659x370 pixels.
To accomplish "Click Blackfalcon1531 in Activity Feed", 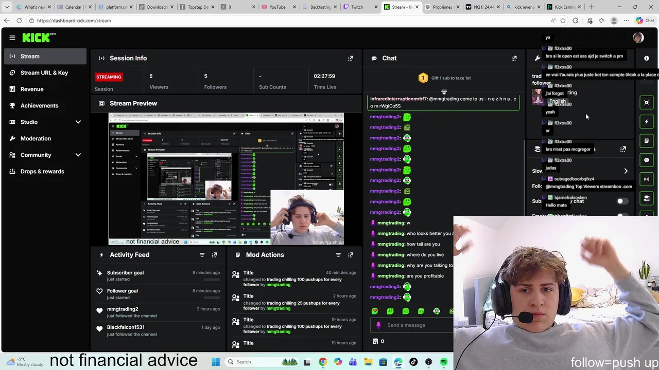I will click(x=126, y=327).
